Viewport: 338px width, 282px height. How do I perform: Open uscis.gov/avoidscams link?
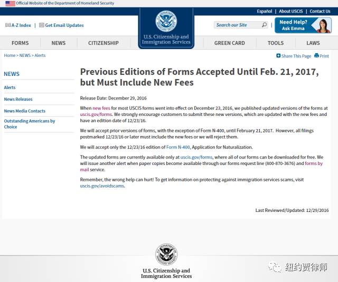point(102,186)
